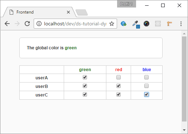Uncheck red for userC

pyautogui.click(x=119, y=94)
